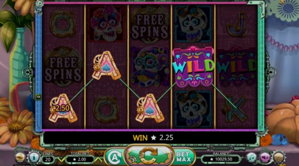Spin the reels with center button
The height and width of the screenshot is (166, 299).
[x=149, y=156]
